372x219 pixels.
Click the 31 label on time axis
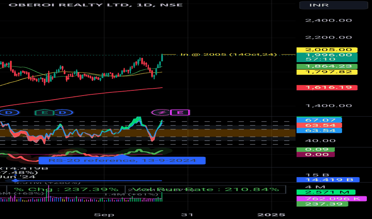[187, 215]
